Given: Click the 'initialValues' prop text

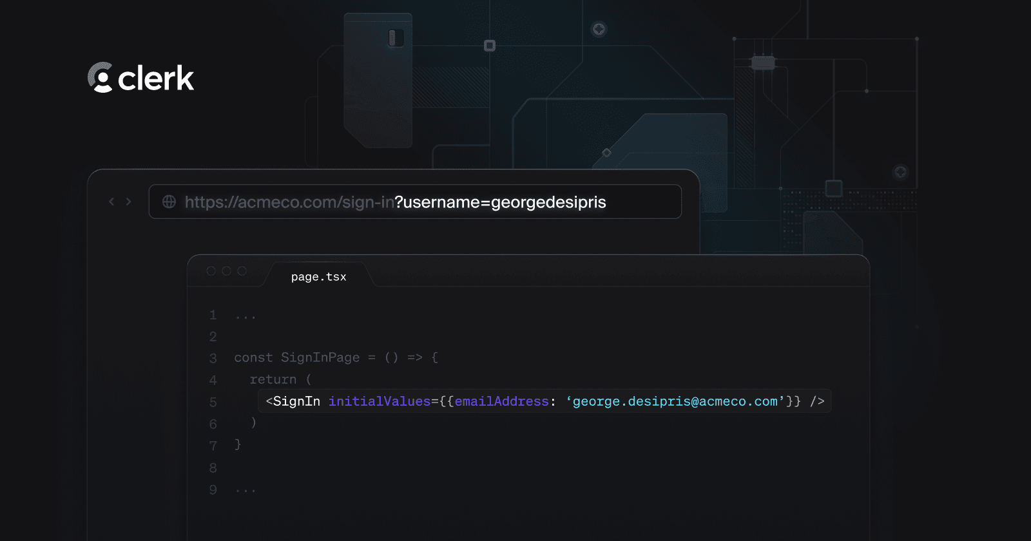Looking at the screenshot, I should pos(379,401).
